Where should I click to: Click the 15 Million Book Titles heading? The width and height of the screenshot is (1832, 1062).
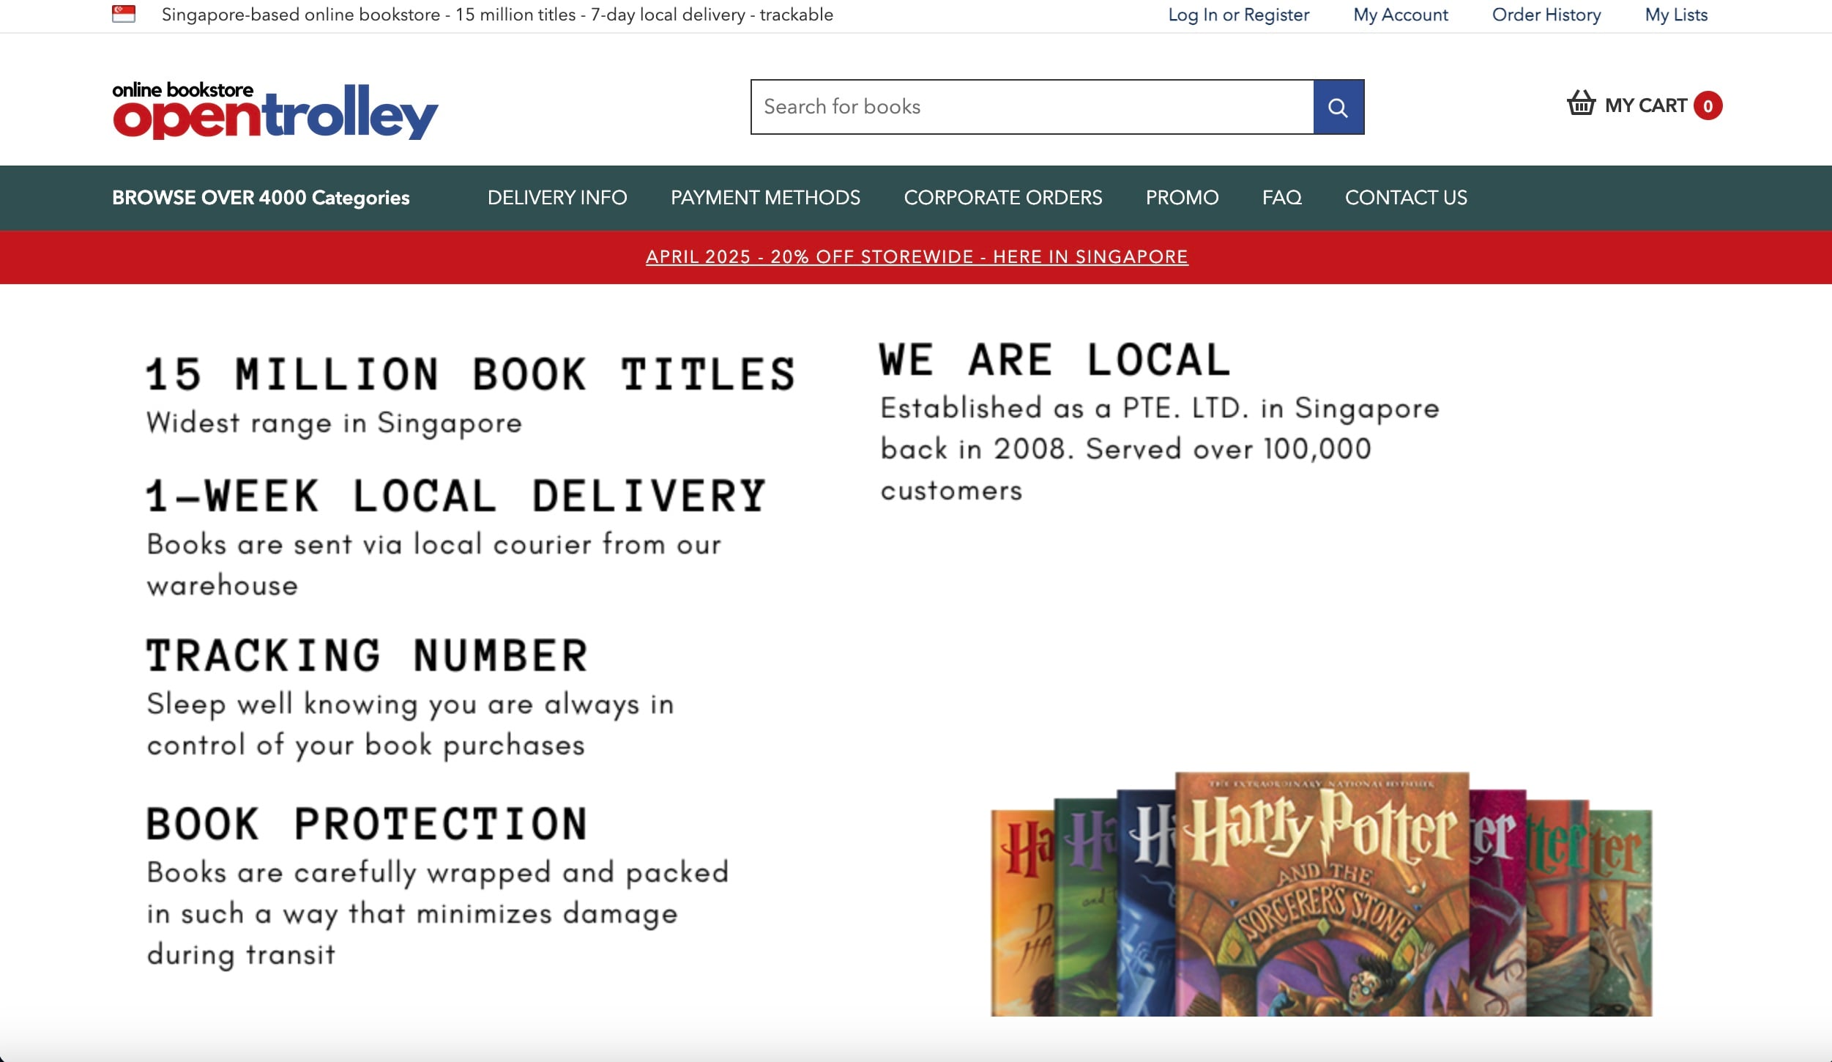coord(471,374)
